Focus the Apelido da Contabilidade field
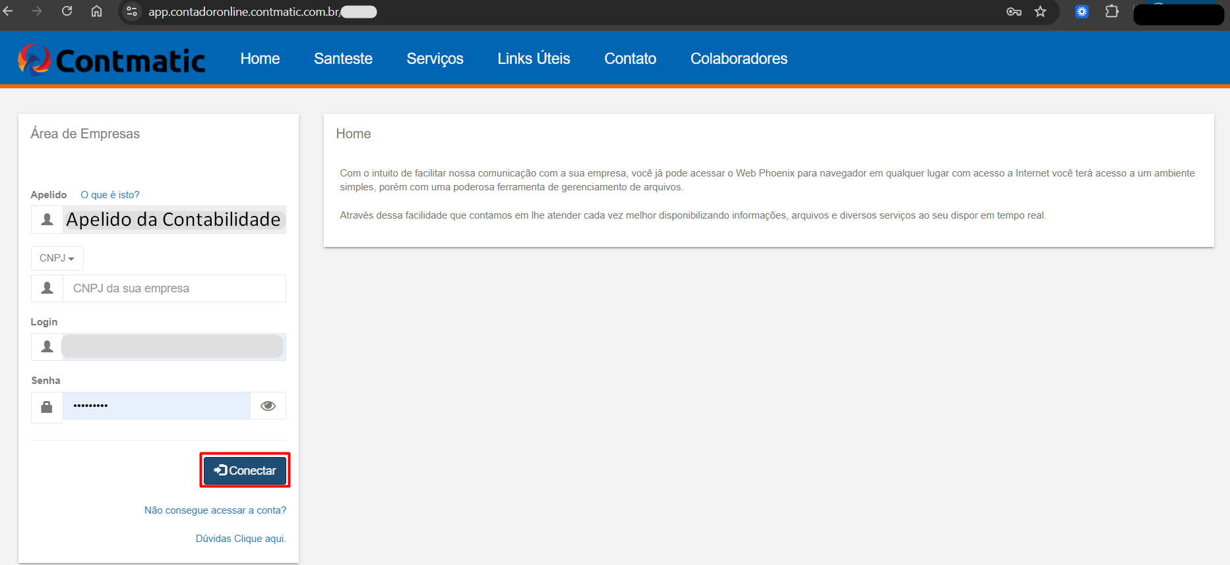1230x565 pixels. click(174, 219)
